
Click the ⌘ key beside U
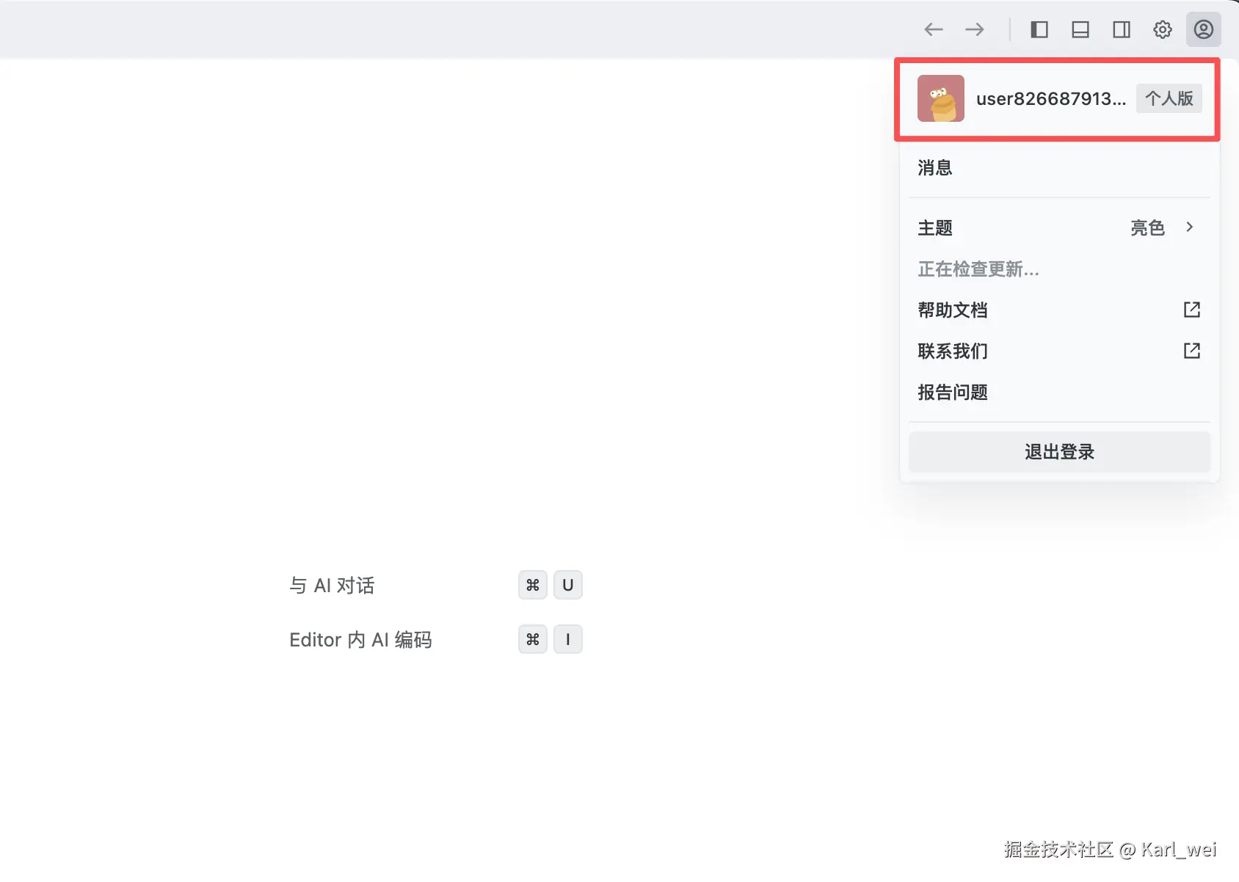click(x=533, y=585)
